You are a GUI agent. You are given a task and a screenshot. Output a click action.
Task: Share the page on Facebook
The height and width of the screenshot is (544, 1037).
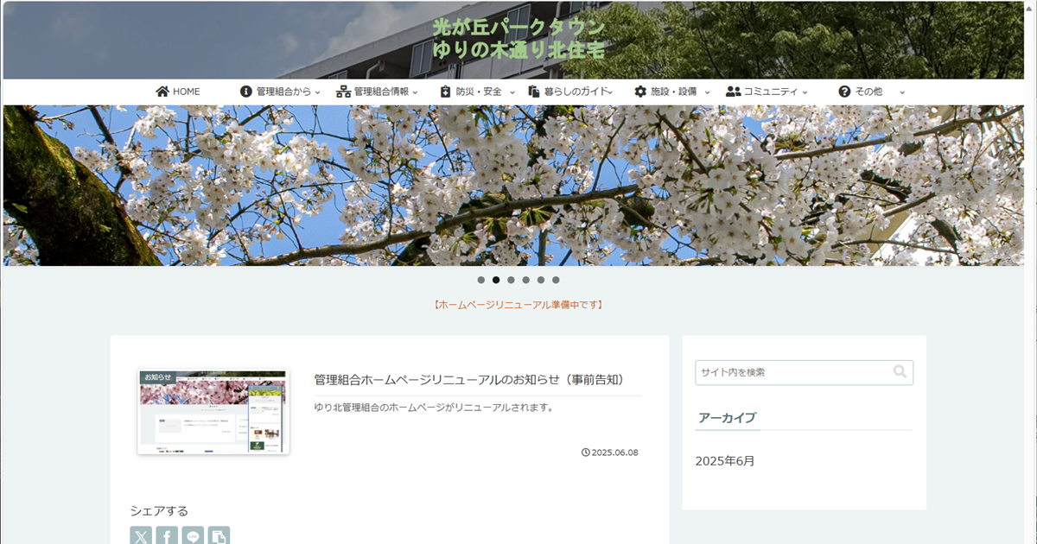coord(167,537)
